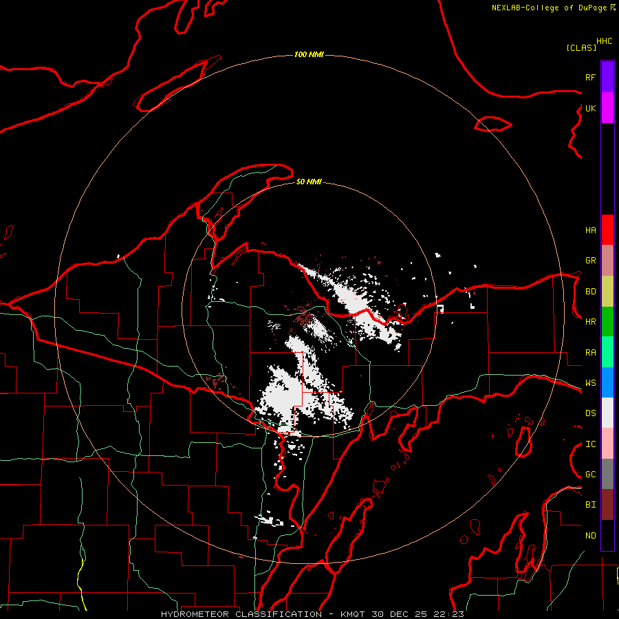Click the 'HR' legend label
619x619 pixels.
(x=590, y=322)
